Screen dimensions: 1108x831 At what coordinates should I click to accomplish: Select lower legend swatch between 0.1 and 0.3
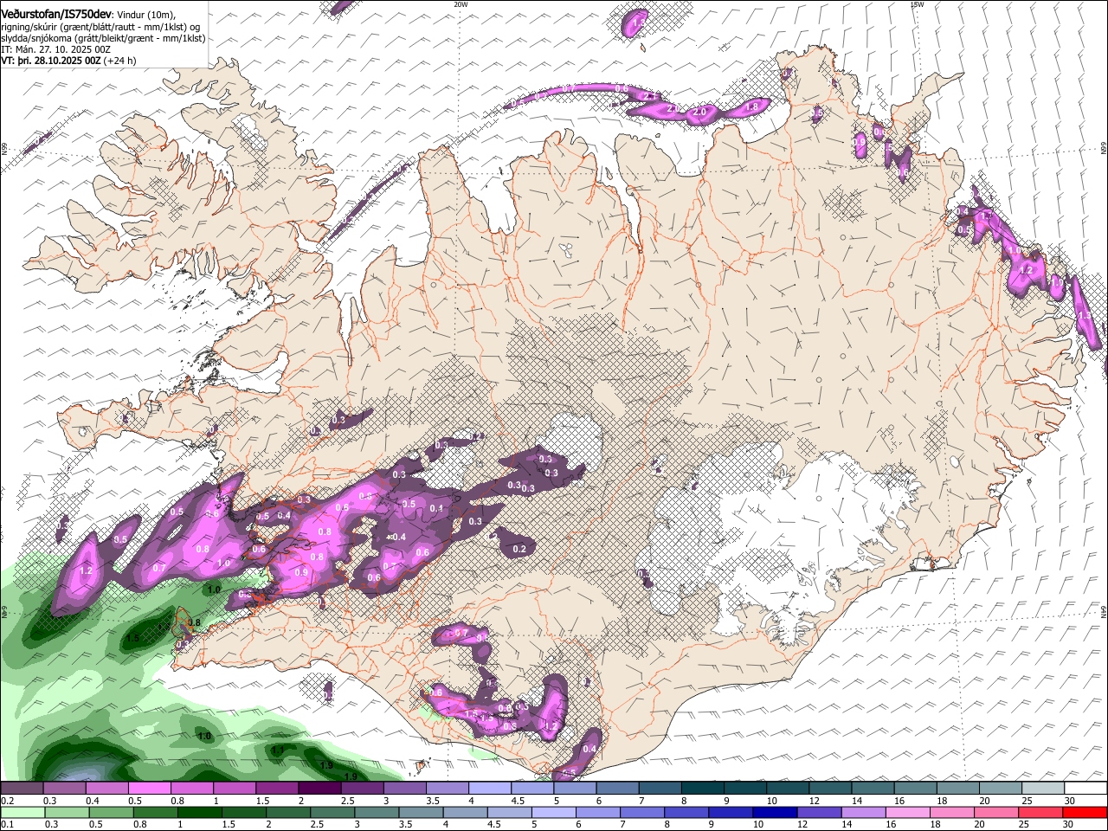[22, 812]
